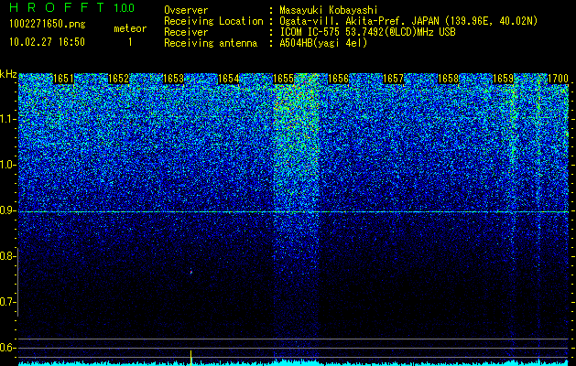
Task: Select the ICOM IC-575 receiver text
Action: (367, 32)
